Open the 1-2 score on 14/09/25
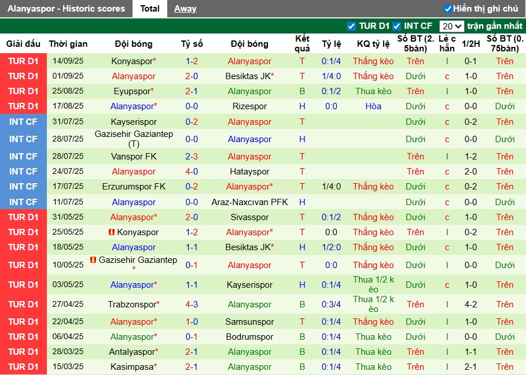 (x=192, y=61)
